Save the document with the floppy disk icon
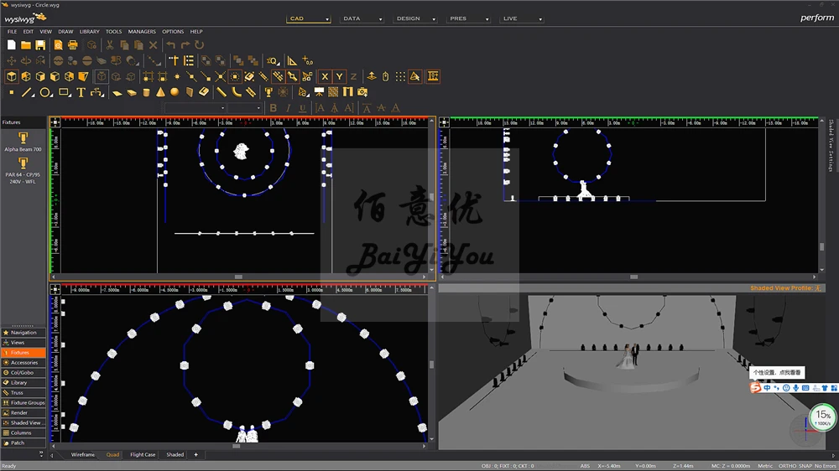839x471 pixels. click(40, 45)
